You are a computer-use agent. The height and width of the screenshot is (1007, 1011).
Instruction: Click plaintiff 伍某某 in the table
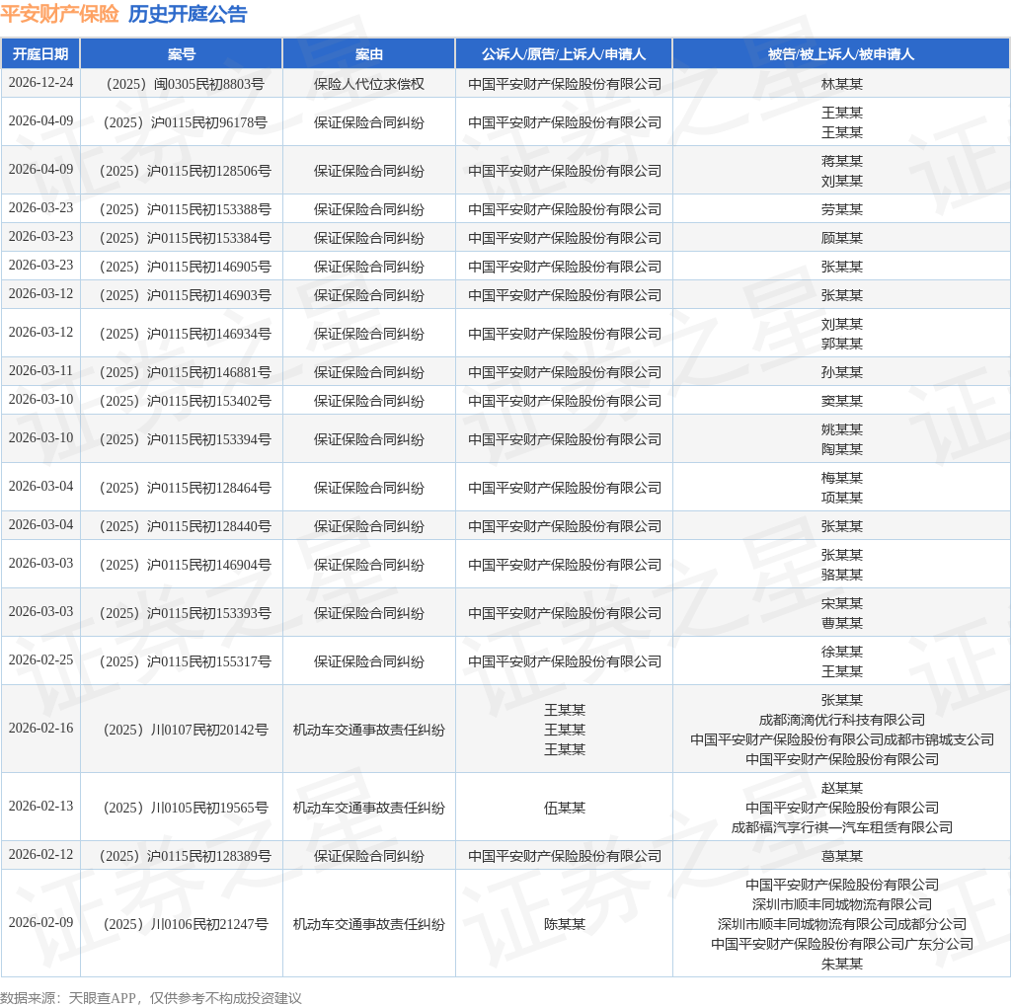point(564,808)
